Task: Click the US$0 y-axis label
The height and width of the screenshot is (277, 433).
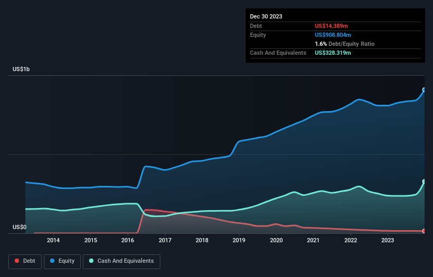Action: [x=20, y=227]
